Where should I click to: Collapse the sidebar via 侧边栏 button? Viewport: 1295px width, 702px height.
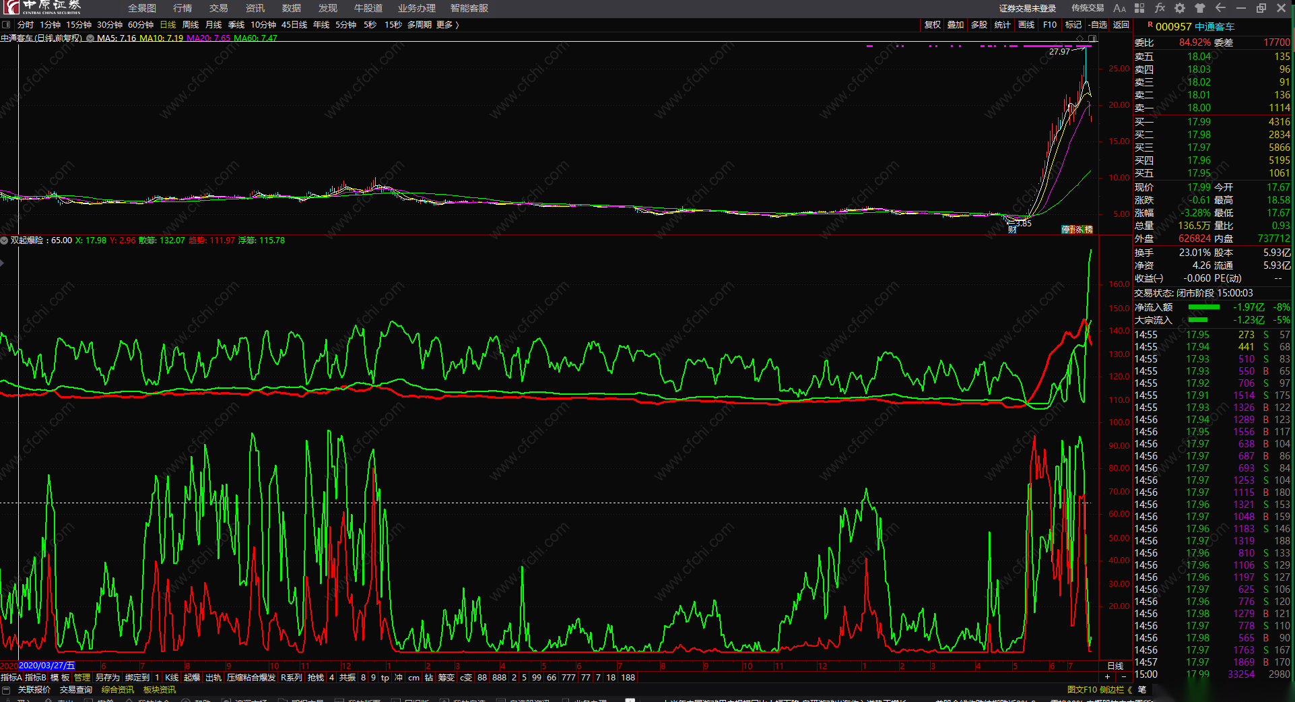pos(1116,690)
